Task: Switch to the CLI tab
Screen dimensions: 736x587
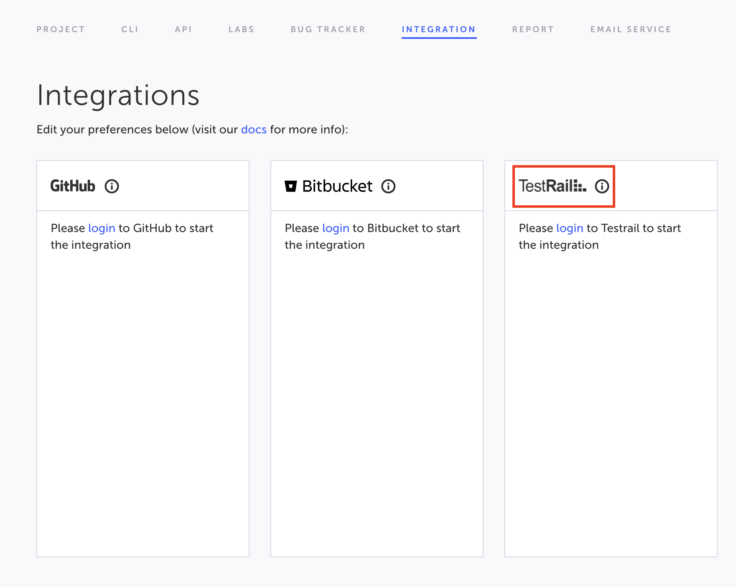Action: pyautogui.click(x=130, y=29)
